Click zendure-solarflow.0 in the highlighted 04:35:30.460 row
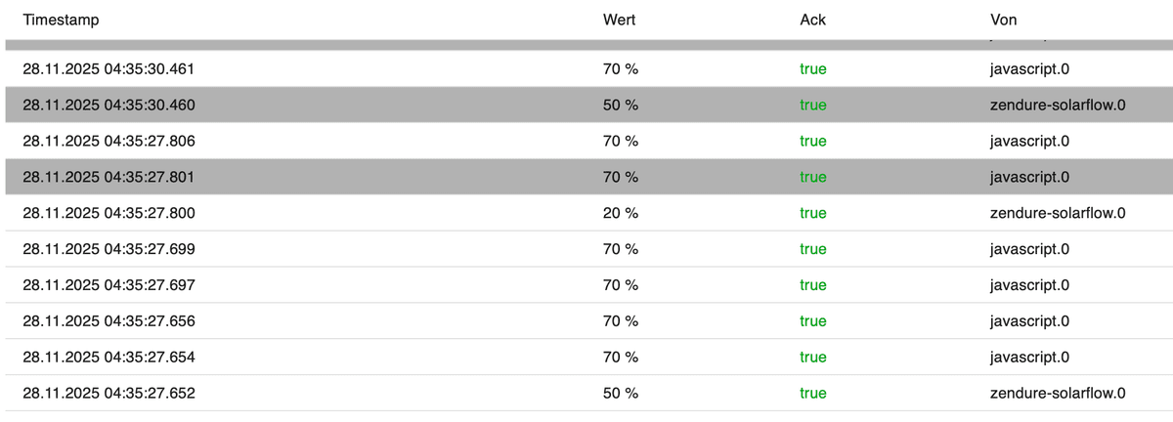 (x=1057, y=105)
